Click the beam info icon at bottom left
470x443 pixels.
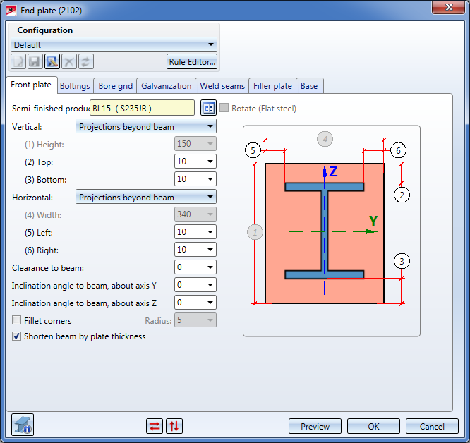click(x=23, y=425)
